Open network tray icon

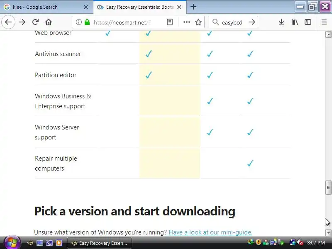tap(293, 242)
